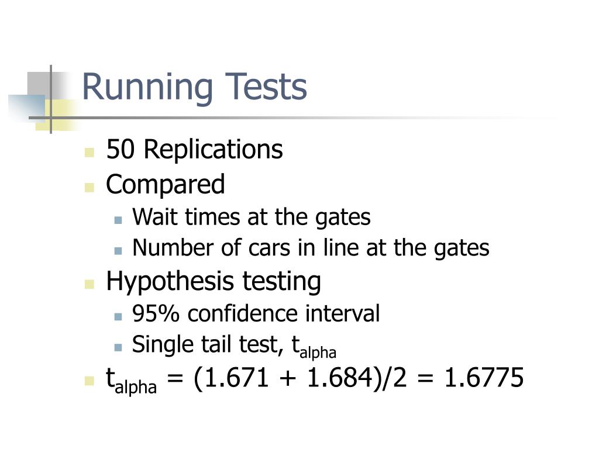This screenshot has width=599, height=449.
Task: Click blue bullet before 'Wait times'
Action: coord(118,220)
